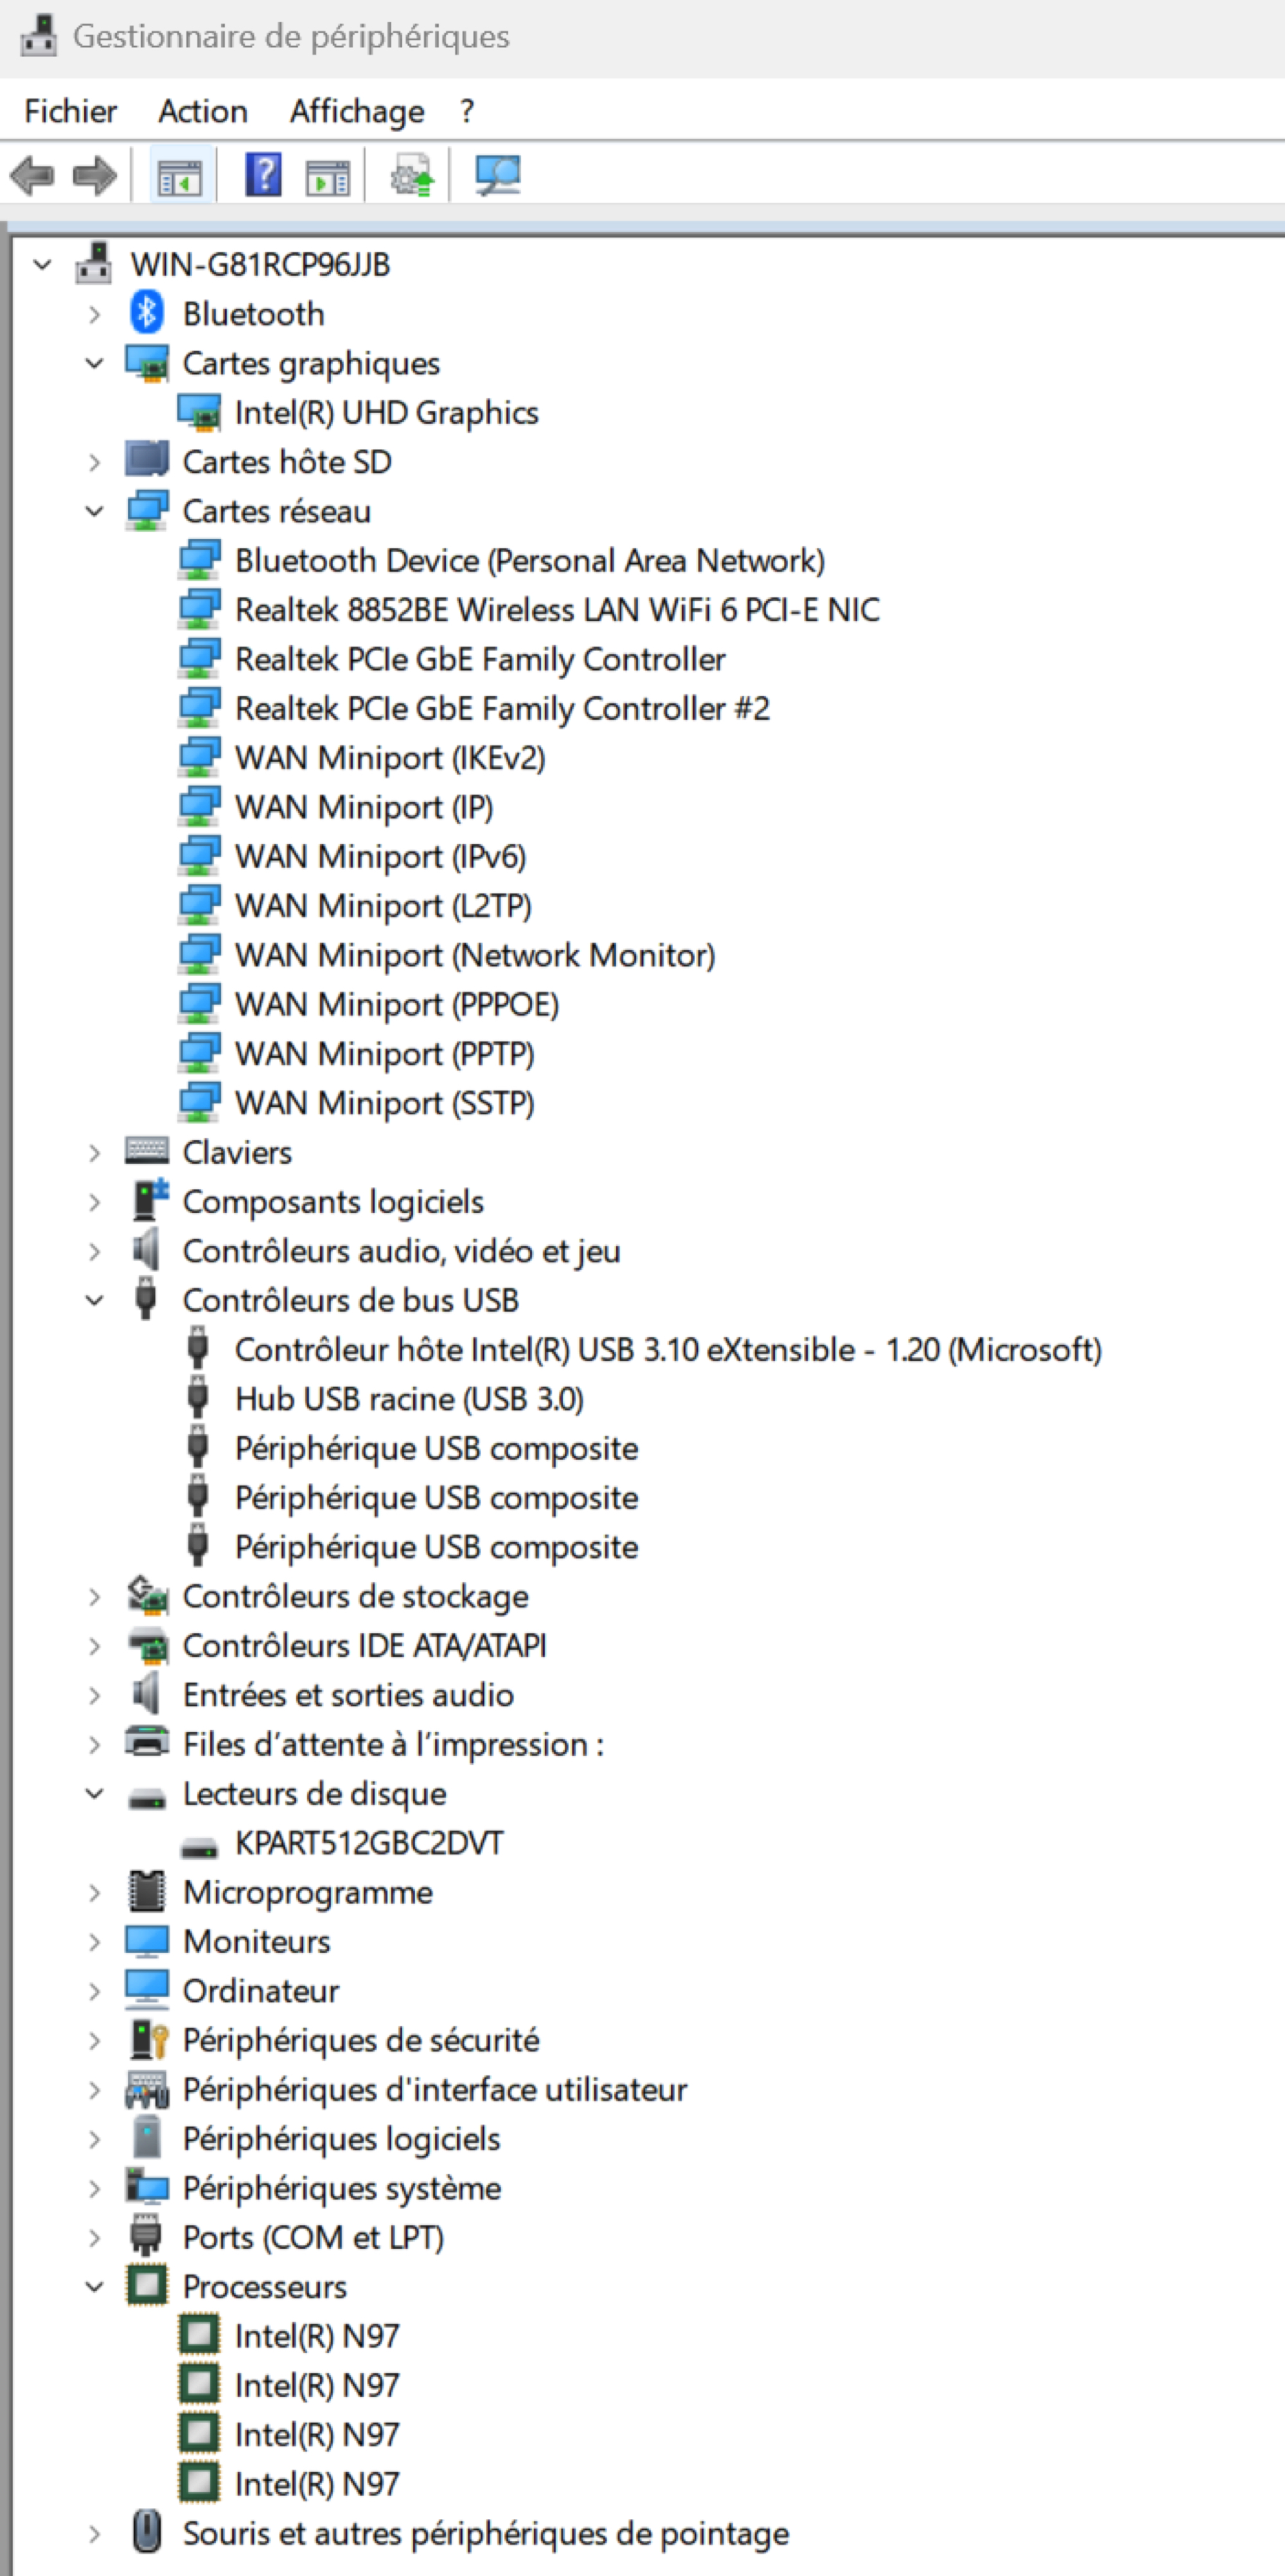Collapse the Cartes réseau category
The height and width of the screenshot is (2576, 1285).
pos(94,511)
